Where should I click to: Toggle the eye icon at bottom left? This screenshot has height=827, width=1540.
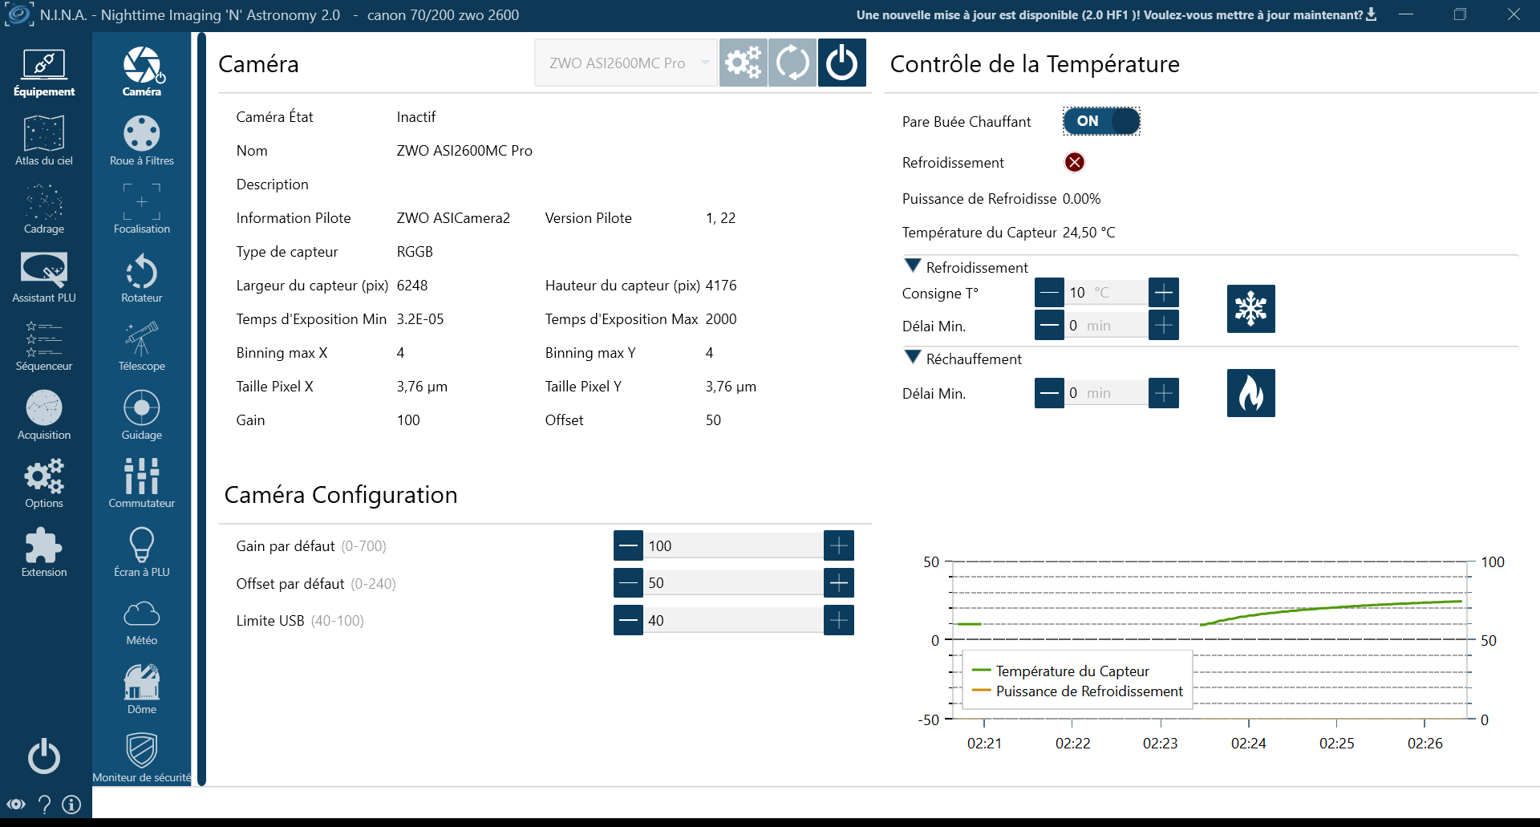point(16,804)
